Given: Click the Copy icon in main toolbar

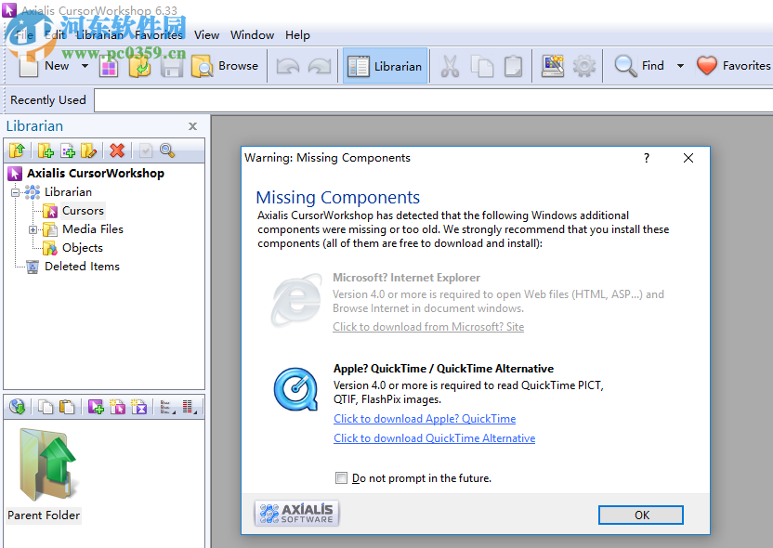Looking at the screenshot, I should pyautogui.click(x=481, y=66).
